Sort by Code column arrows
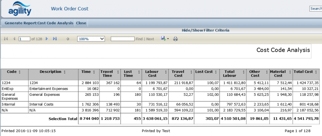The image size is (322, 136). click(x=19, y=72)
